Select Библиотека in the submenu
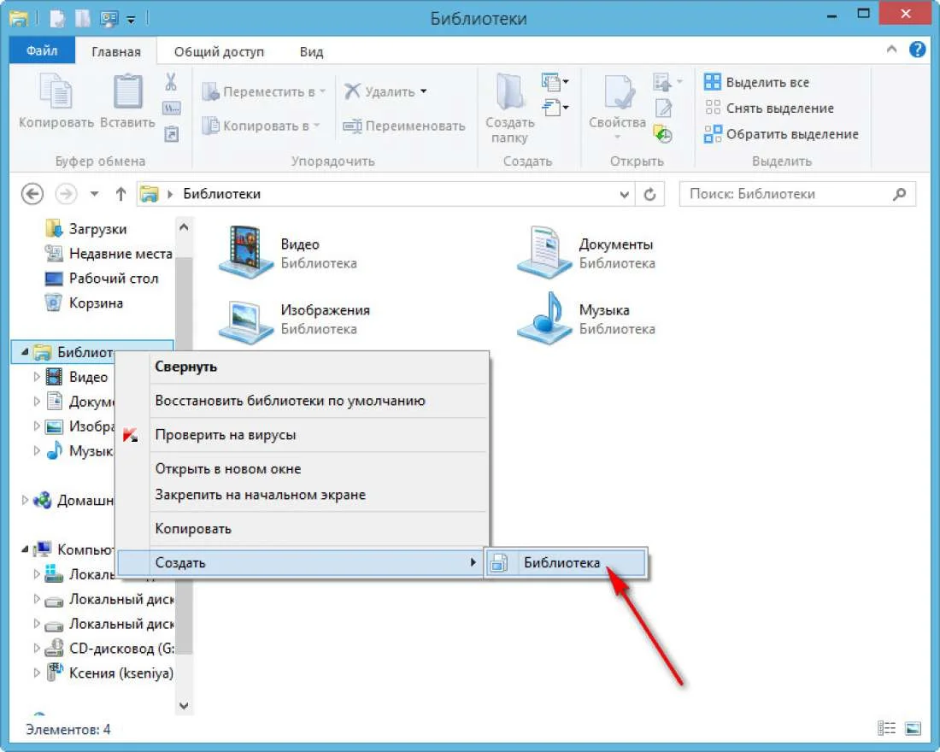The image size is (940, 752). 567,562
